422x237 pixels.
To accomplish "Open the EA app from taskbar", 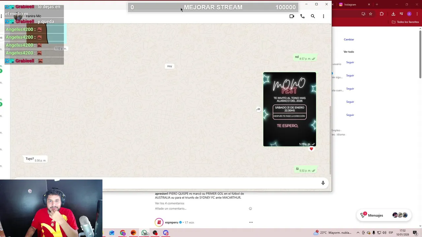I will coord(134,233).
